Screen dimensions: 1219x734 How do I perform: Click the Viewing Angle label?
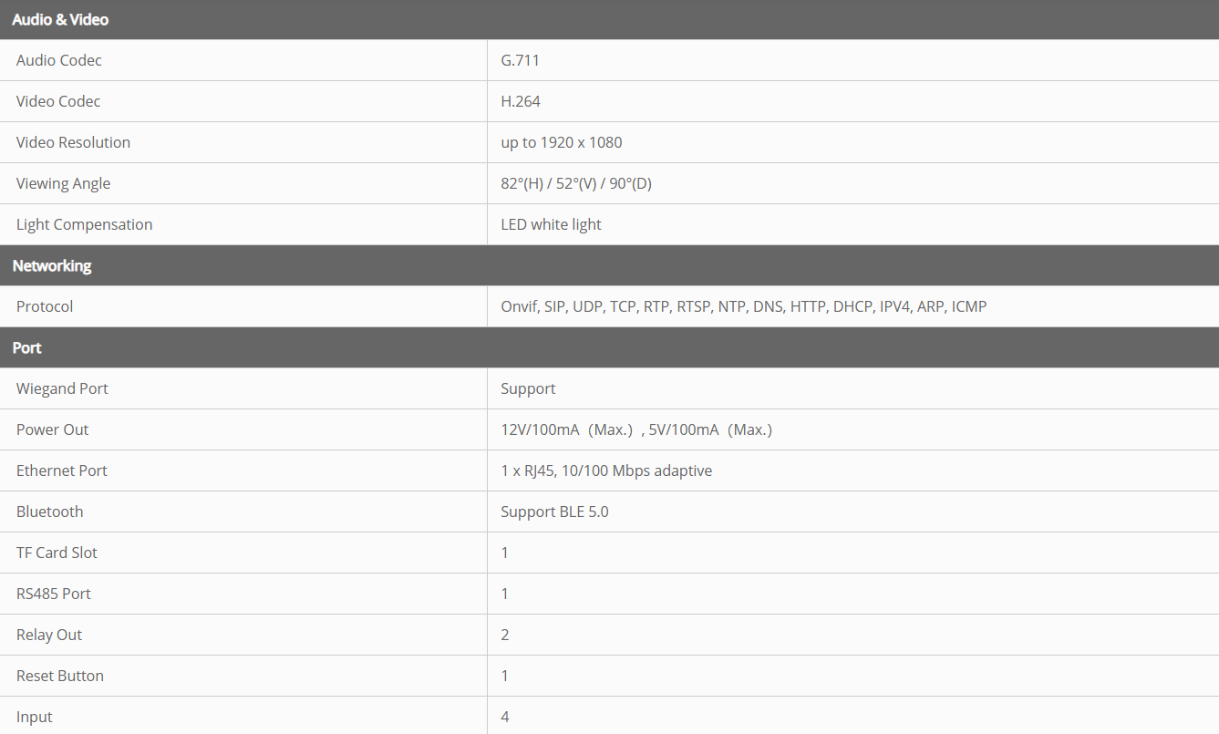pos(63,183)
